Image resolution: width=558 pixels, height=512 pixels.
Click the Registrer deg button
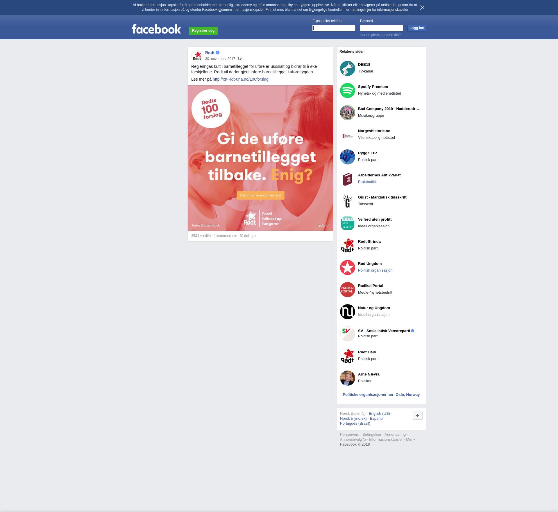coord(203,31)
